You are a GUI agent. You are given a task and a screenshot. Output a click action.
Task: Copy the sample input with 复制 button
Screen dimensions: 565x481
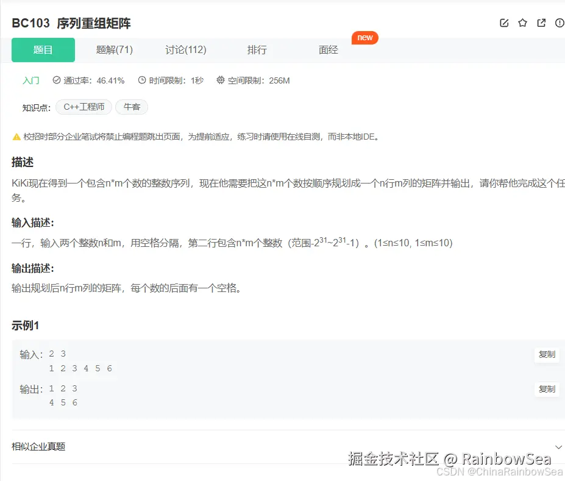click(546, 355)
